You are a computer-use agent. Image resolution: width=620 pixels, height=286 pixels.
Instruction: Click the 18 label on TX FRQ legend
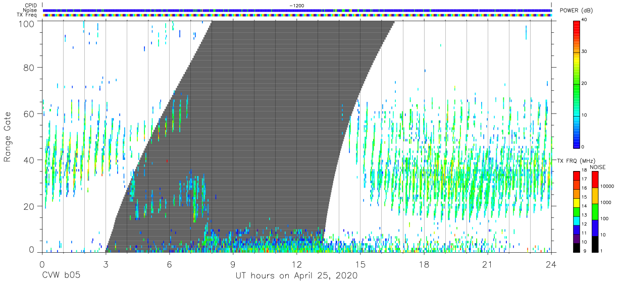click(x=585, y=170)
